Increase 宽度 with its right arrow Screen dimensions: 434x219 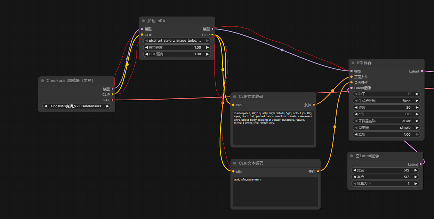pyautogui.click(x=416, y=170)
